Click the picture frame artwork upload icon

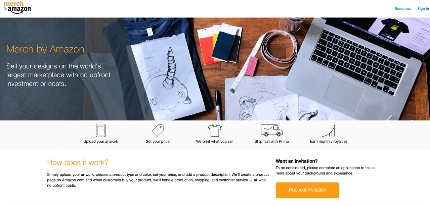[x=101, y=130]
